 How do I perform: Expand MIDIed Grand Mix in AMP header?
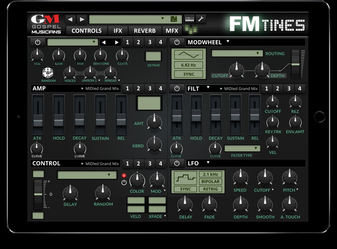click(x=100, y=89)
